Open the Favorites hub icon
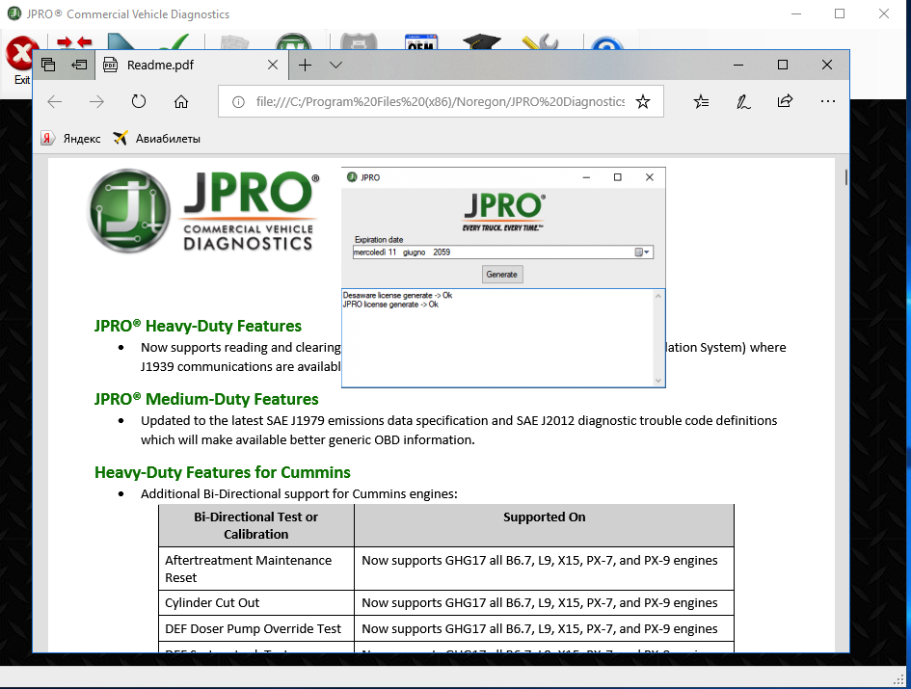The width and height of the screenshot is (911, 689). tap(701, 102)
